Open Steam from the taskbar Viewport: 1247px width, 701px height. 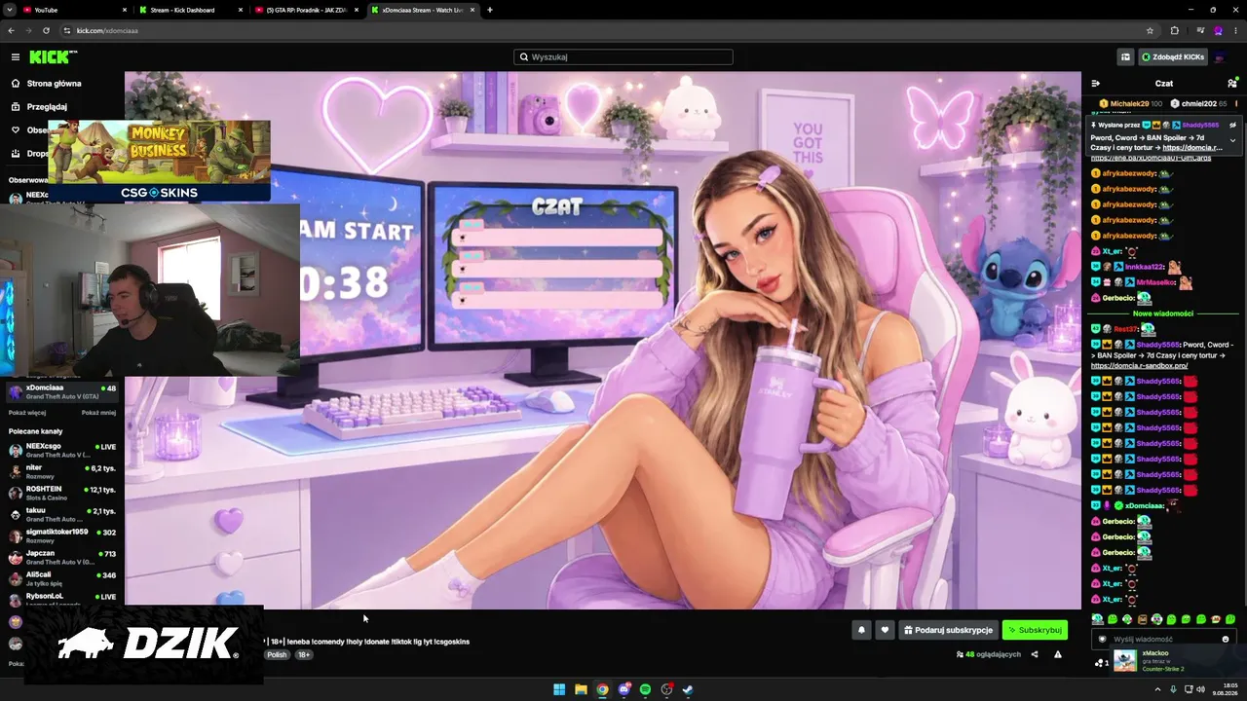coord(688,690)
